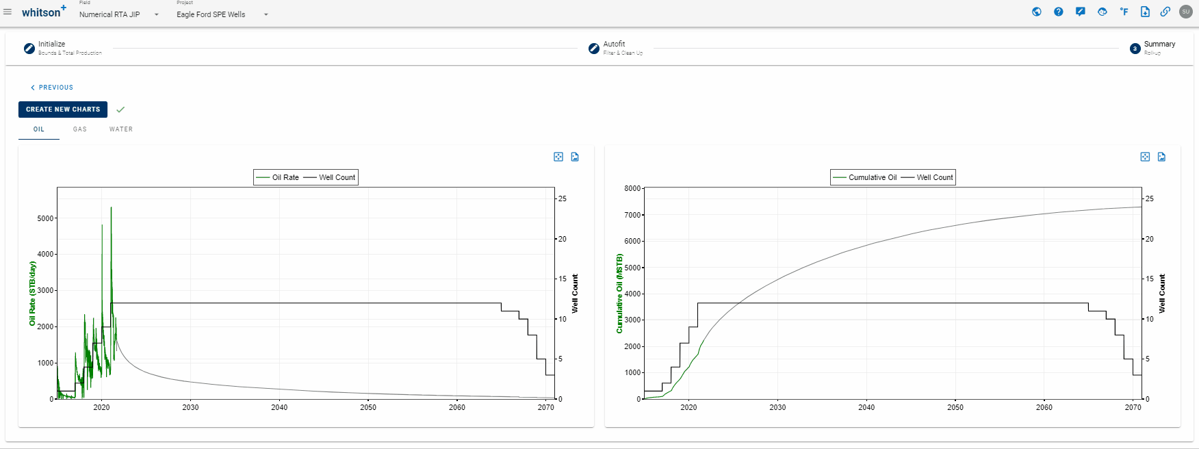Switch to the GAS tab
Viewport: 1199px width, 449px height.
point(80,129)
